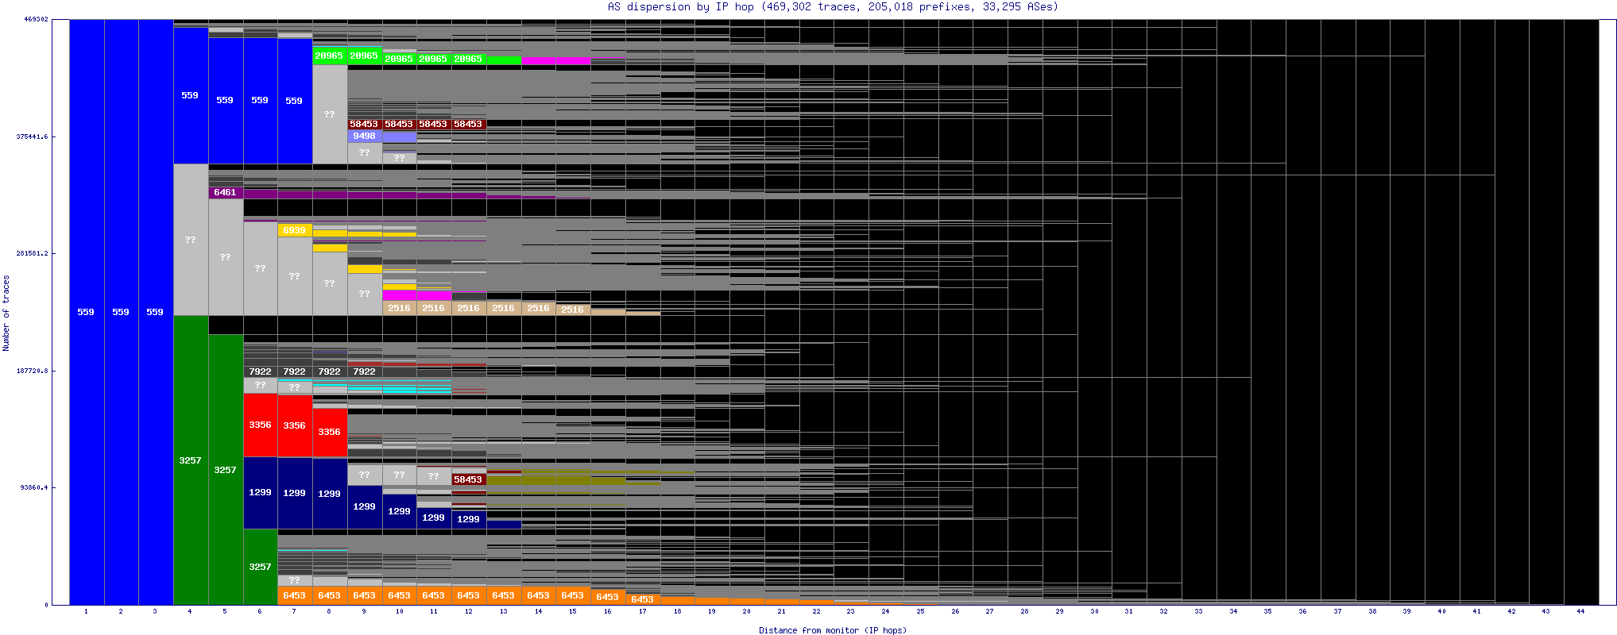Screen dimensions: 1617x635
Task: Click the x-axis tick label 10
Action: [399, 611]
